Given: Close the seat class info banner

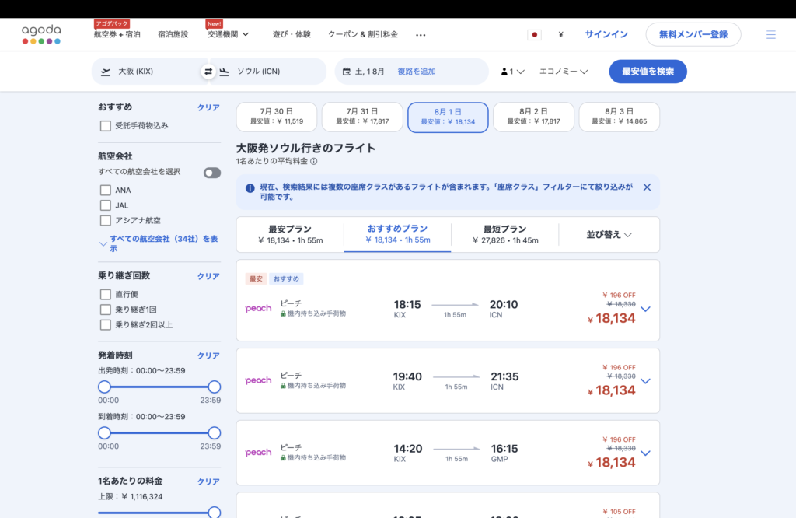Looking at the screenshot, I should (x=647, y=187).
